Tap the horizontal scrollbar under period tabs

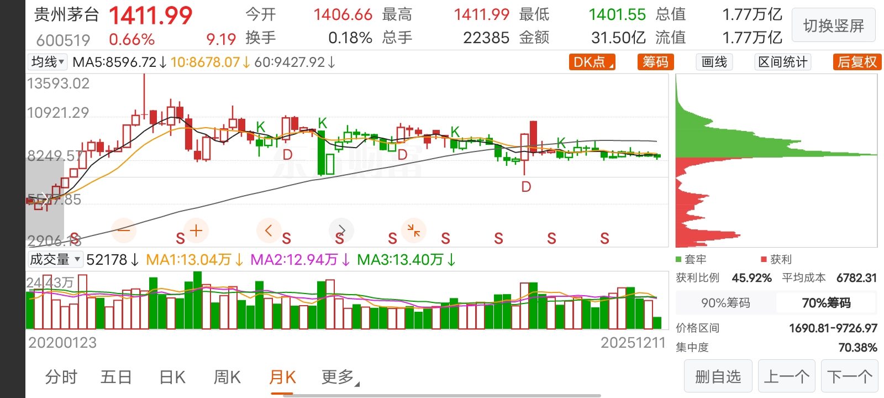[442, 395]
